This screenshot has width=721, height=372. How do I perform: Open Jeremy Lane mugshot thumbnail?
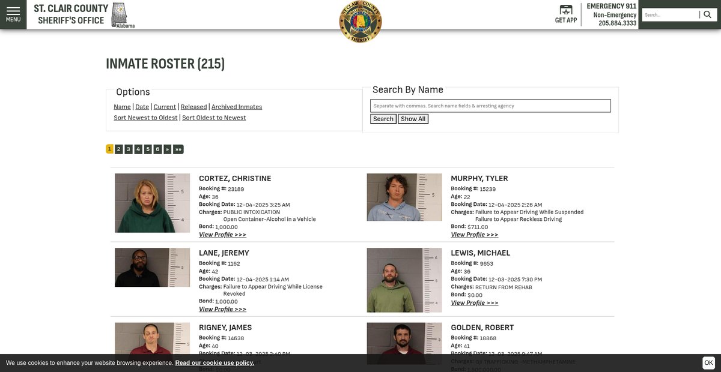click(152, 268)
